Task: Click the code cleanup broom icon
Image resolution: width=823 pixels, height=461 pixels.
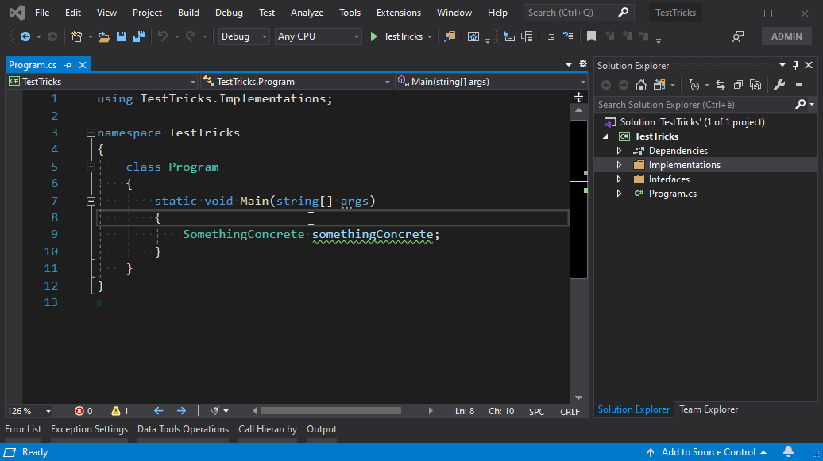Action: [x=214, y=411]
